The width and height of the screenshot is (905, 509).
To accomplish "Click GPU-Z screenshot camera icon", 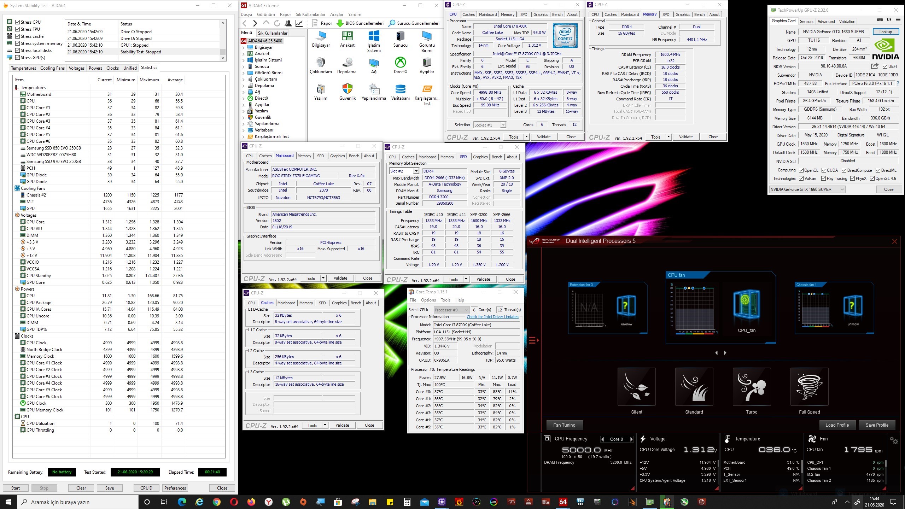I will (x=880, y=19).
